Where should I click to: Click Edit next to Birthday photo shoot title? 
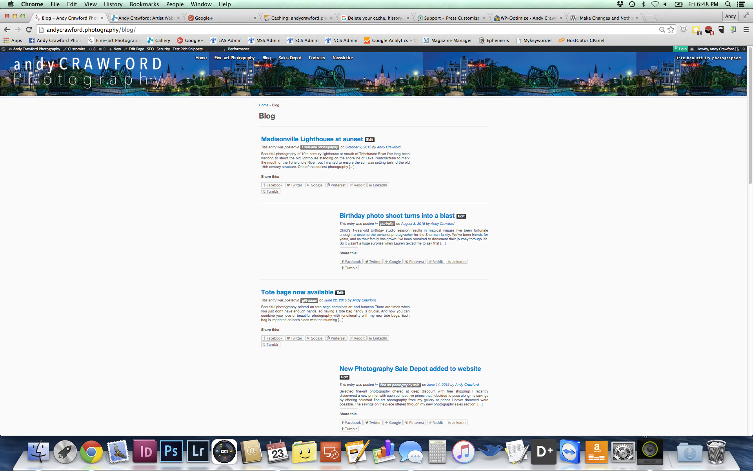(x=461, y=216)
